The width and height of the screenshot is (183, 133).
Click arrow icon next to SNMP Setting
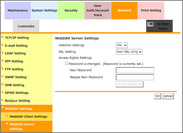(2, 76)
